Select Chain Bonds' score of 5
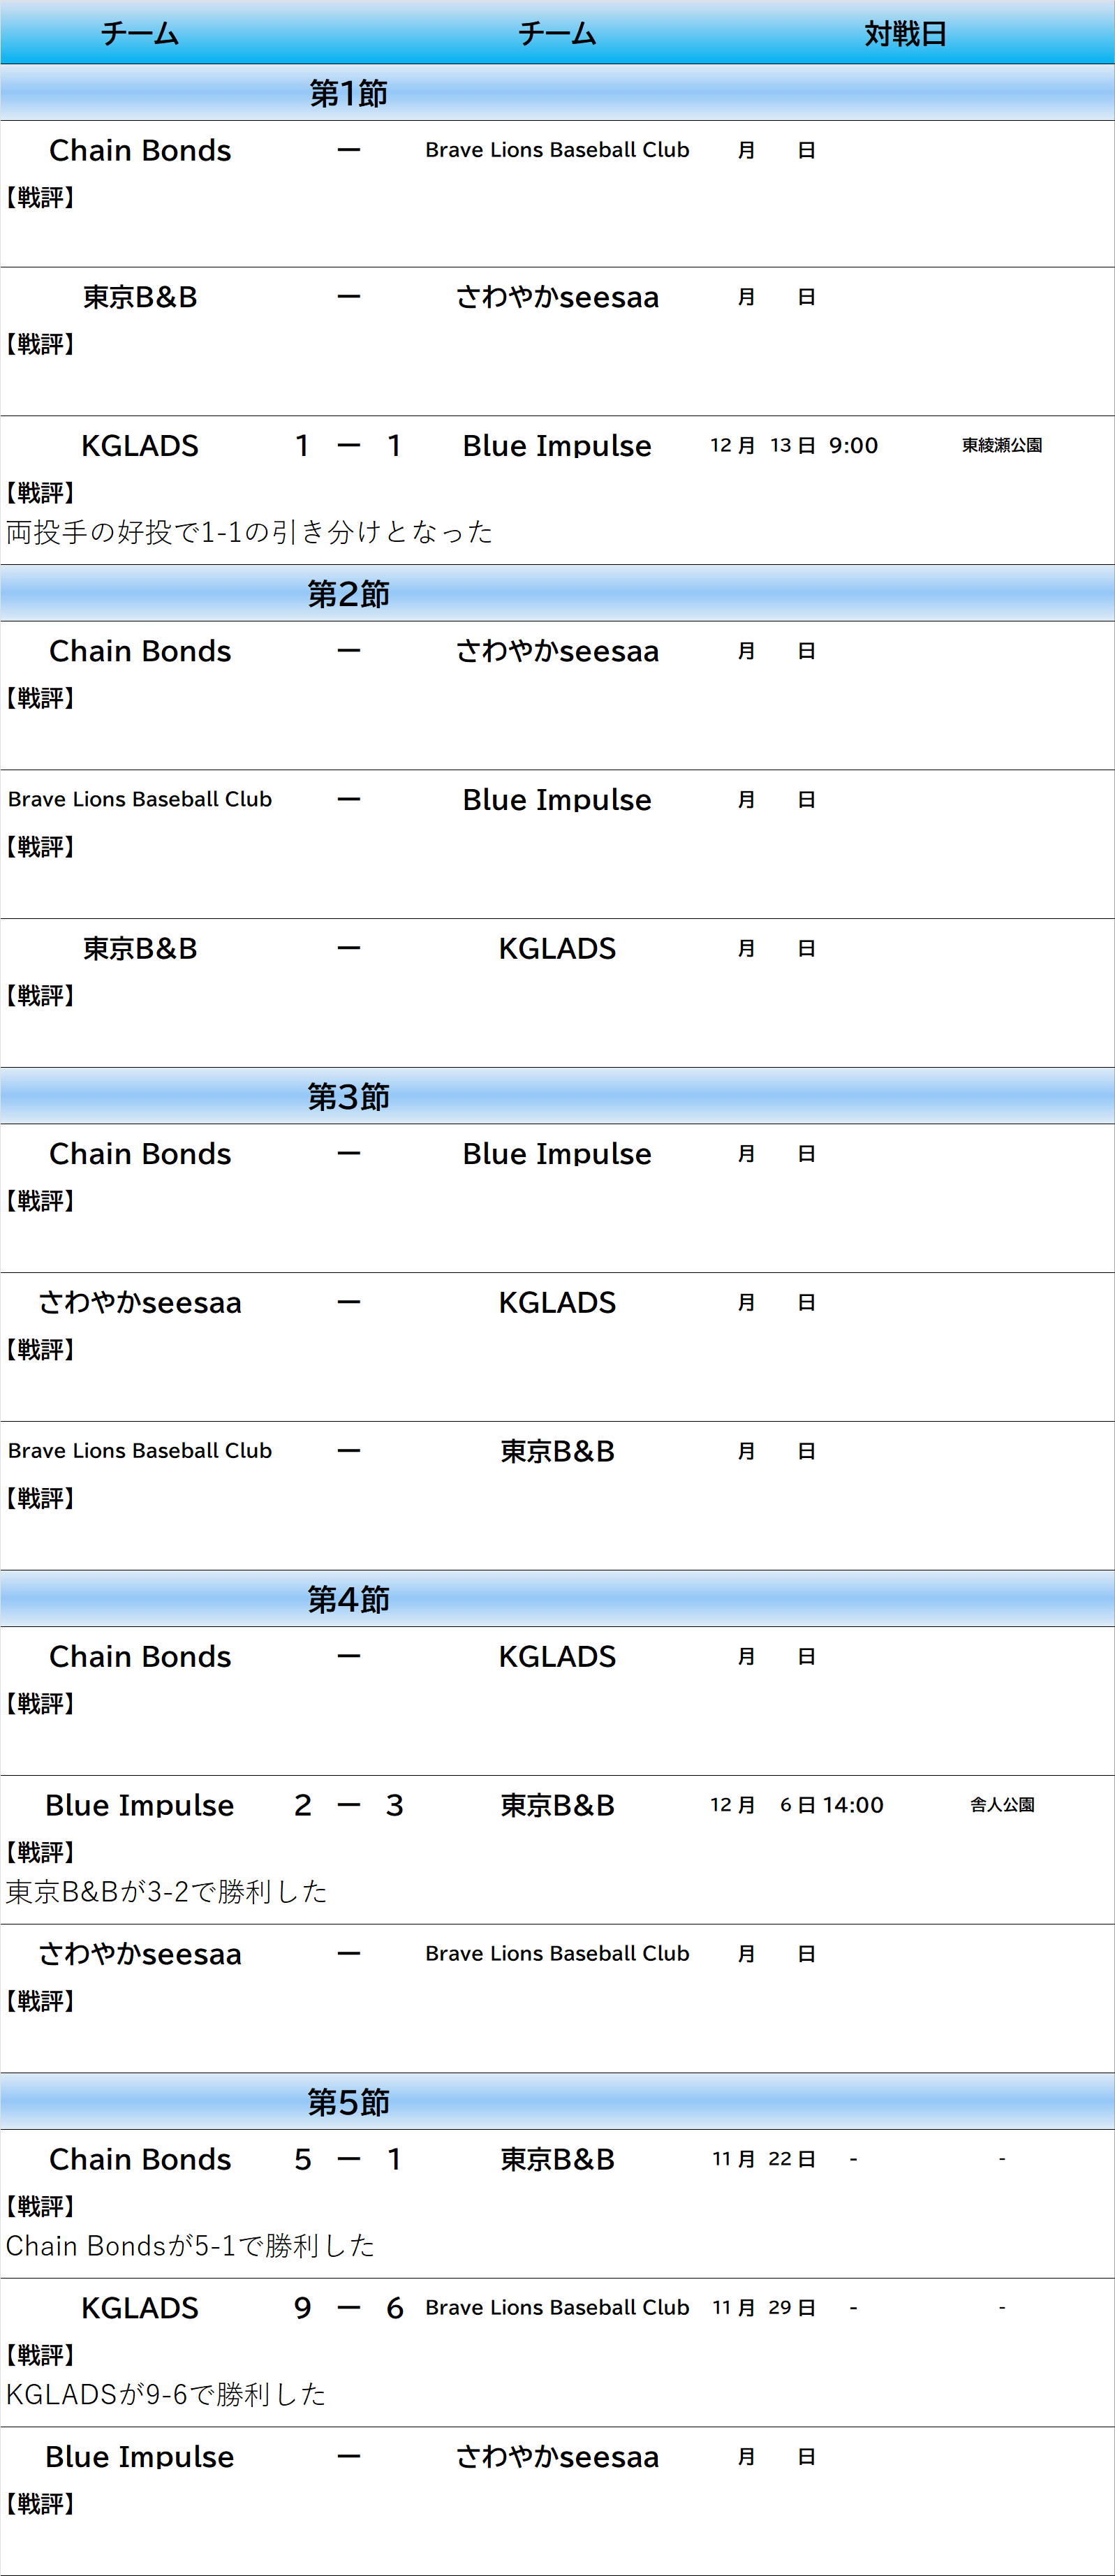The width and height of the screenshot is (1115, 2576). coord(302,2160)
